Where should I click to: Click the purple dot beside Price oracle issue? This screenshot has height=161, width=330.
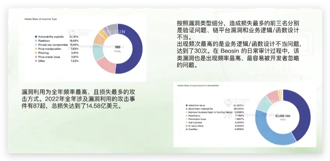coord(36,57)
